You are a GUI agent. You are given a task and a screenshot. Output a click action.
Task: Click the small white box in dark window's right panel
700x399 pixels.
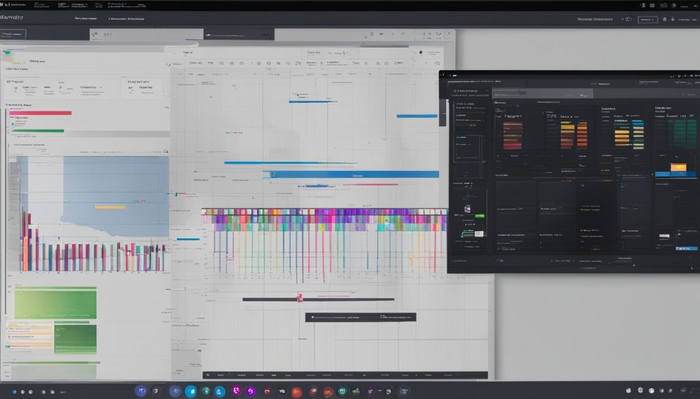click(x=664, y=235)
